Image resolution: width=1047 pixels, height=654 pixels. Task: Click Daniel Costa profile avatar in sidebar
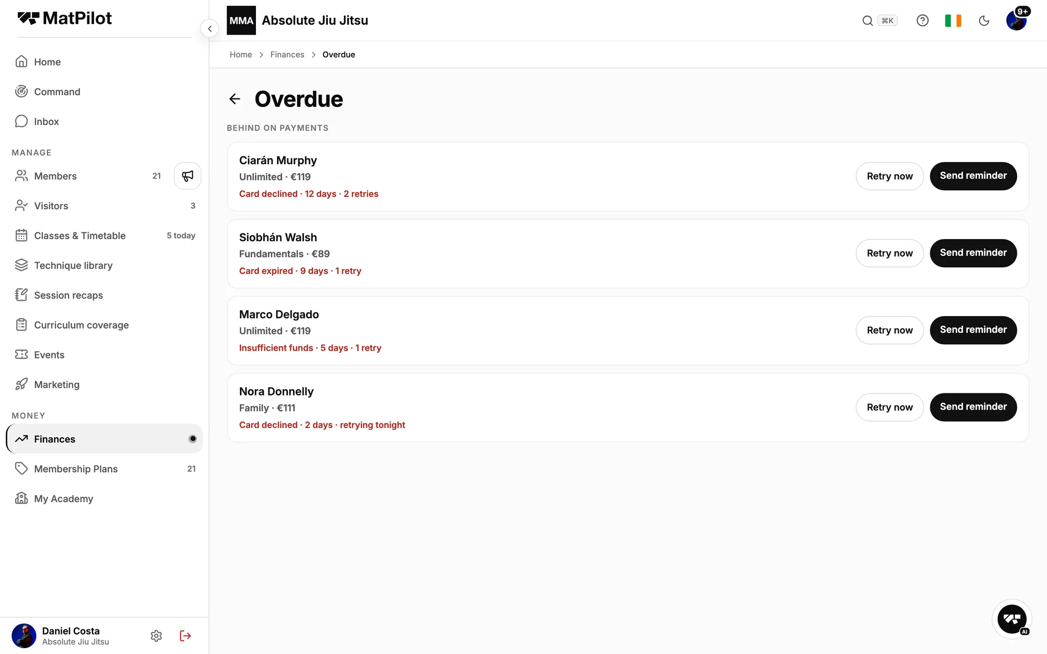(x=24, y=636)
